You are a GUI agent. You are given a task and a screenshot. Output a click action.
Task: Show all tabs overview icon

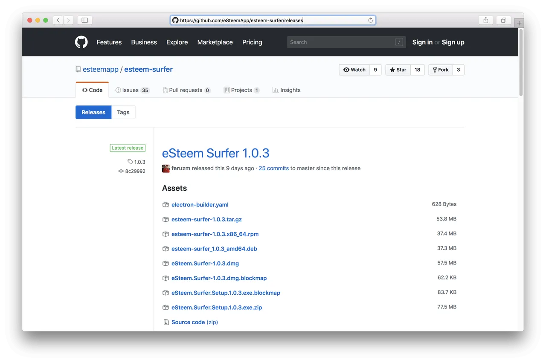[x=504, y=20]
